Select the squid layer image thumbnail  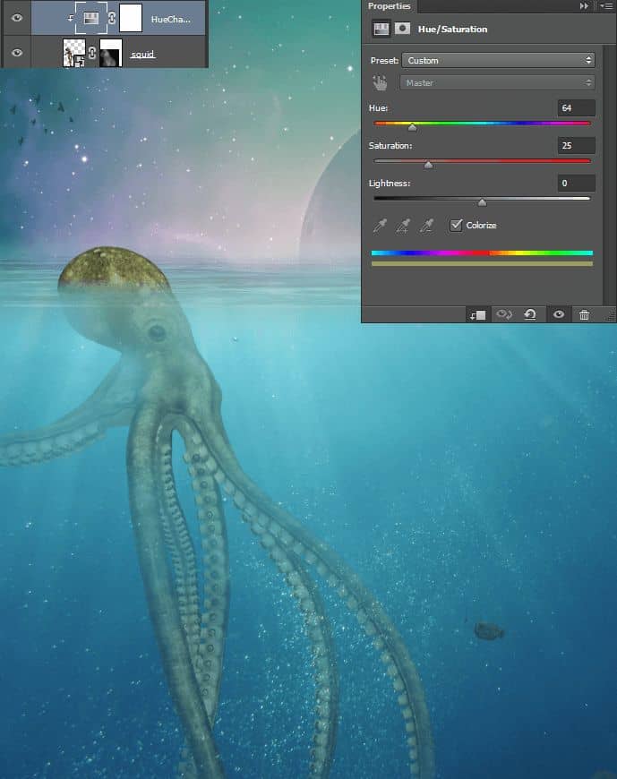coord(74,53)
